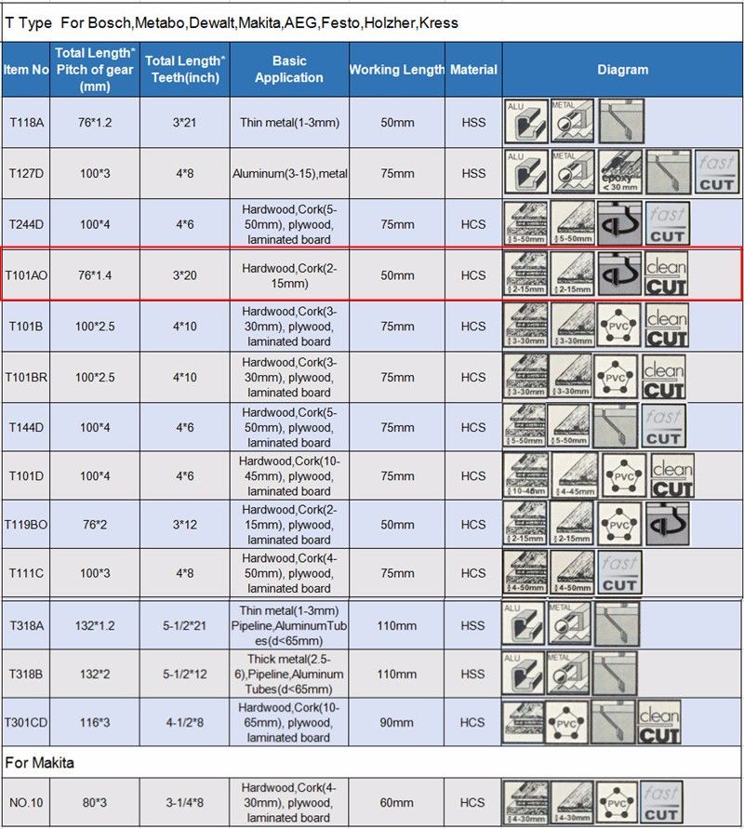This screenshot has height=829, width=744.
Task: Click the fast CUT icon in NO.10 row
Action: [661, 803]
